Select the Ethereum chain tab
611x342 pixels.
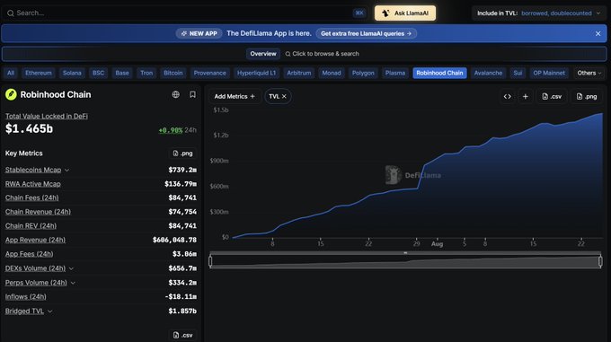click(38, 73)
